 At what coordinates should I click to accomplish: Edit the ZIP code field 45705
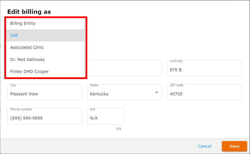point(204,92)
